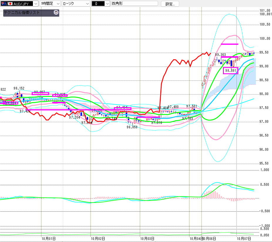Click the Australian flag icon
272x242 pixels.
pos(4,4)
